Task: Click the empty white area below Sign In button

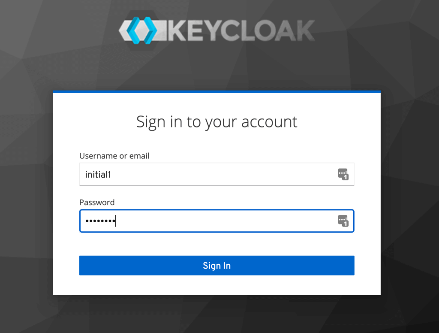Action: [x=216, y=285]
